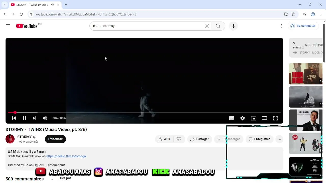Open CHEB AKIL recommended video thumbnail
This screenshot has width=326, height=183.
pos(306,120)
